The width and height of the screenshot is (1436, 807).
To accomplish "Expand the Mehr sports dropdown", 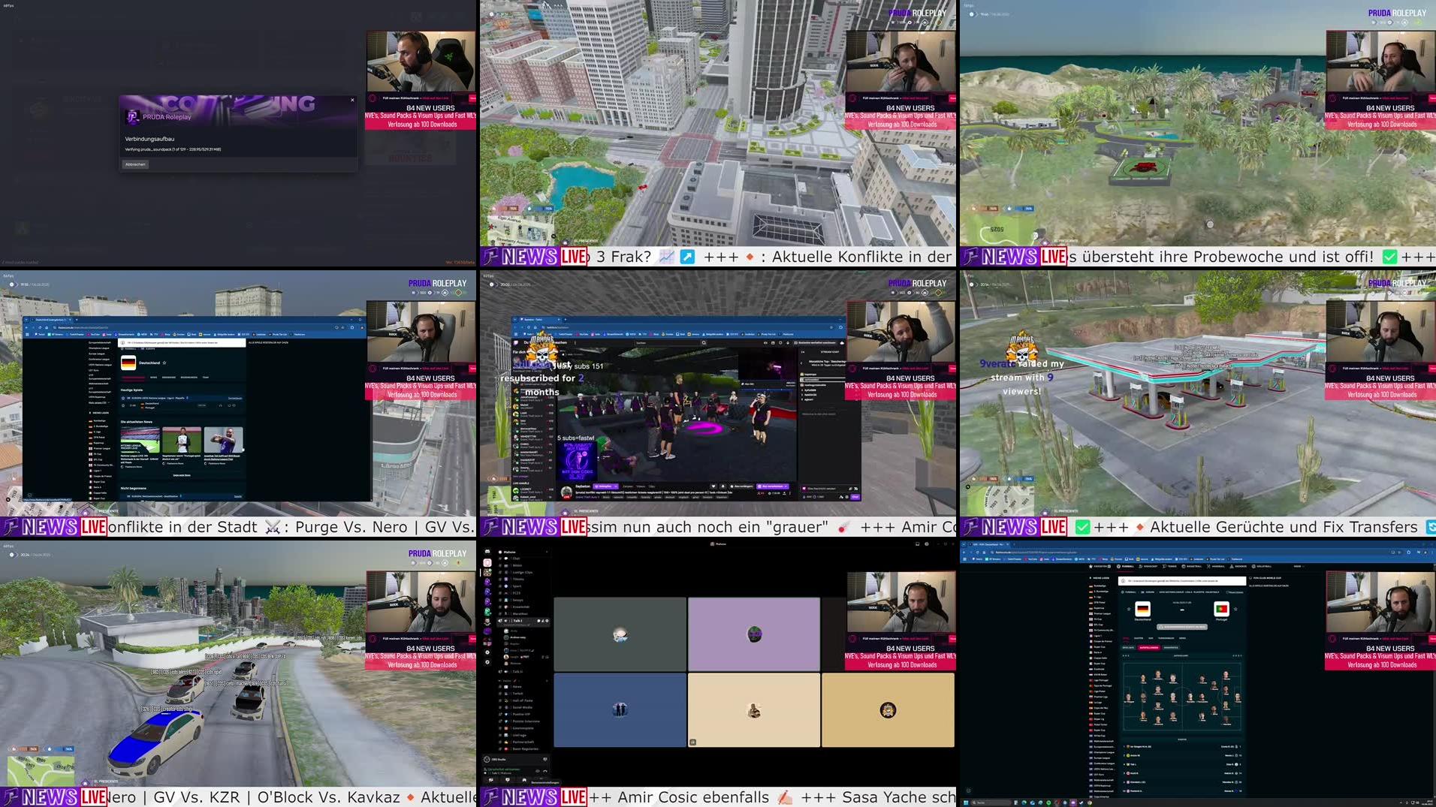I will (x=1299, y=566).
